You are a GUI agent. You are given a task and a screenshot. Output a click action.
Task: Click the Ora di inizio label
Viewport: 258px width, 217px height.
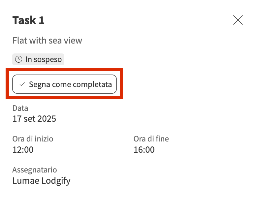point(33,139)
